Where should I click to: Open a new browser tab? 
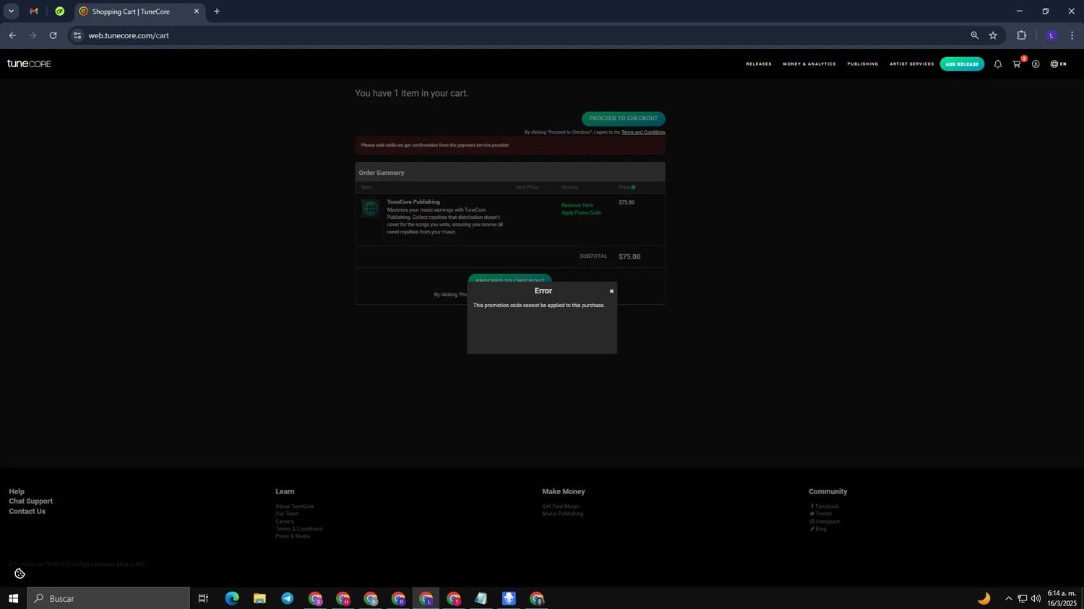[217, 12]
